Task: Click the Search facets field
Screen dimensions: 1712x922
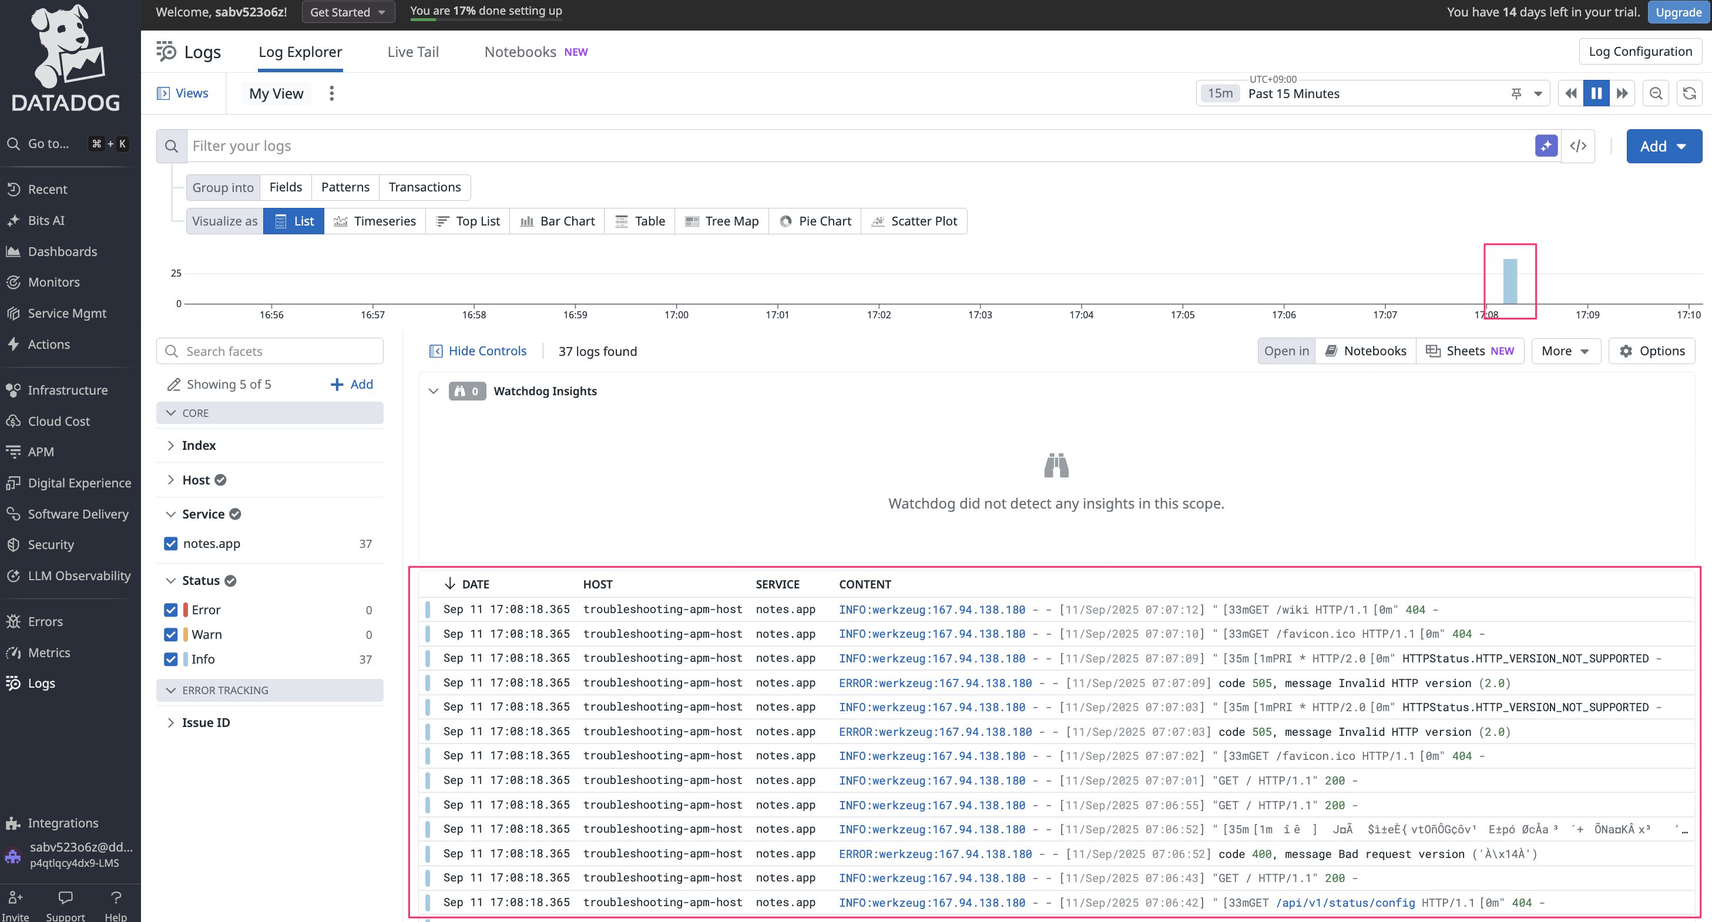Action: tap(270, 351)
